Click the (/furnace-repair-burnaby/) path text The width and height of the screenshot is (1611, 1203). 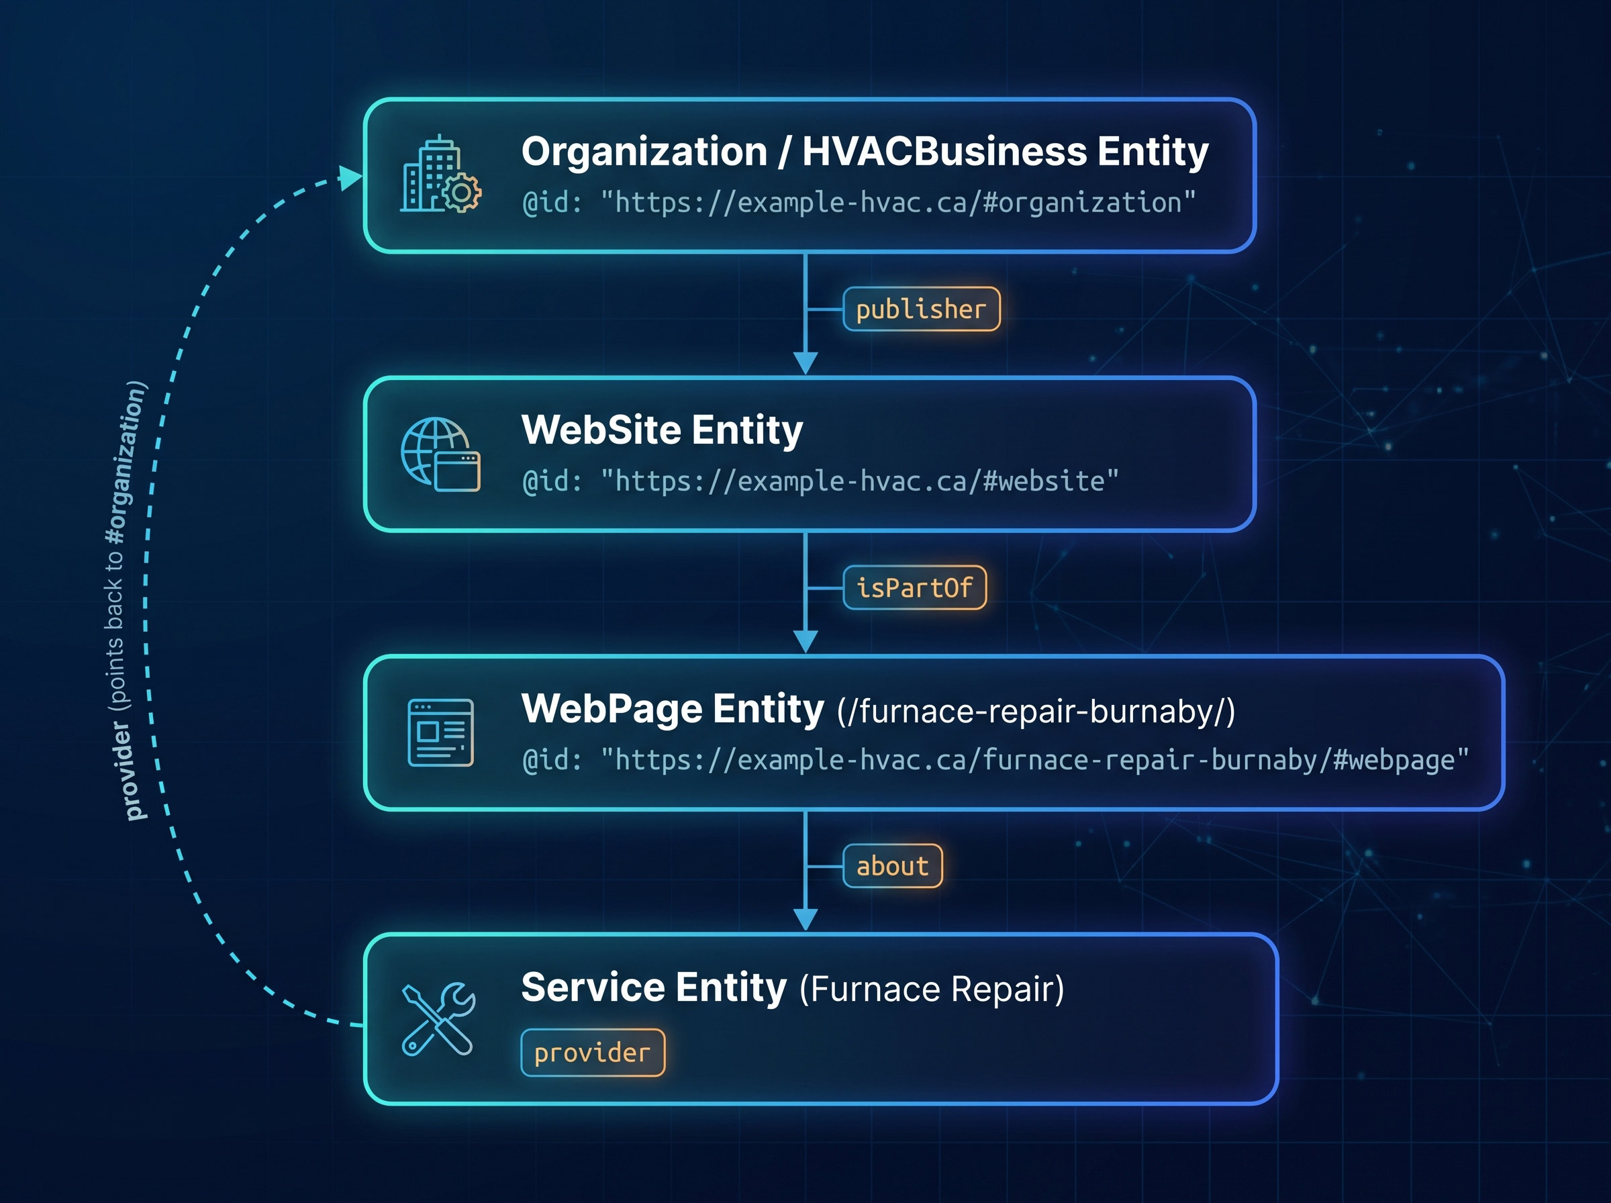pos(1036,712)
